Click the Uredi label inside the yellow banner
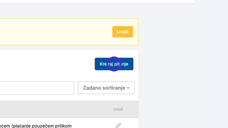This screenshot has height=128, width=228. coord(123,32)
